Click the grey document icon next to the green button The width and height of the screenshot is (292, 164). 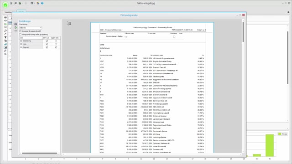point(11,3)
